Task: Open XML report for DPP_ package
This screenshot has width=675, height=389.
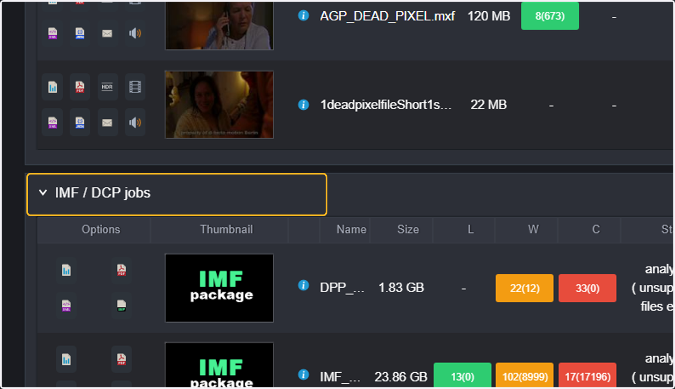Action: [66, 306]
